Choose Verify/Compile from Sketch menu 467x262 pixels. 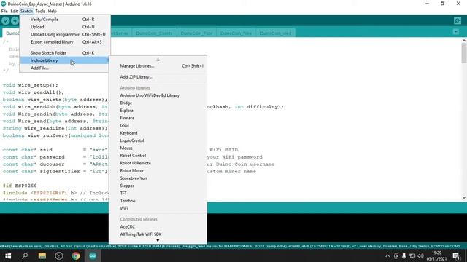65,20
